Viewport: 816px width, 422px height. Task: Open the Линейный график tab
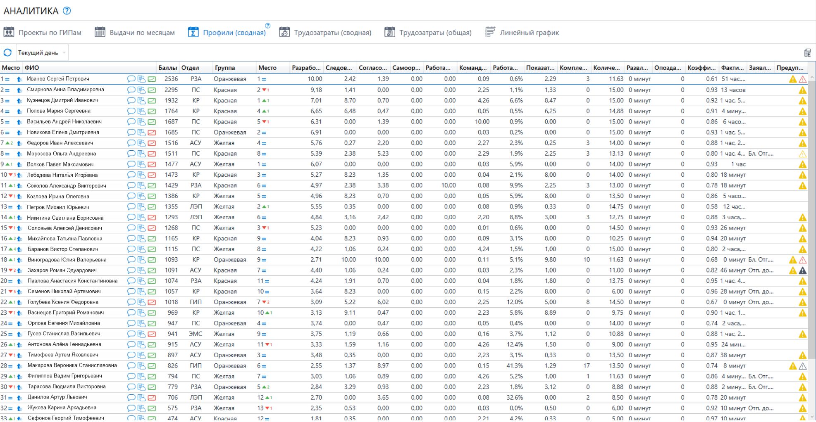(522, 32)
